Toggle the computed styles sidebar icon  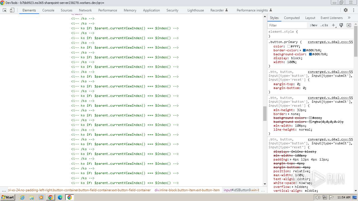[x=349, y=25]
